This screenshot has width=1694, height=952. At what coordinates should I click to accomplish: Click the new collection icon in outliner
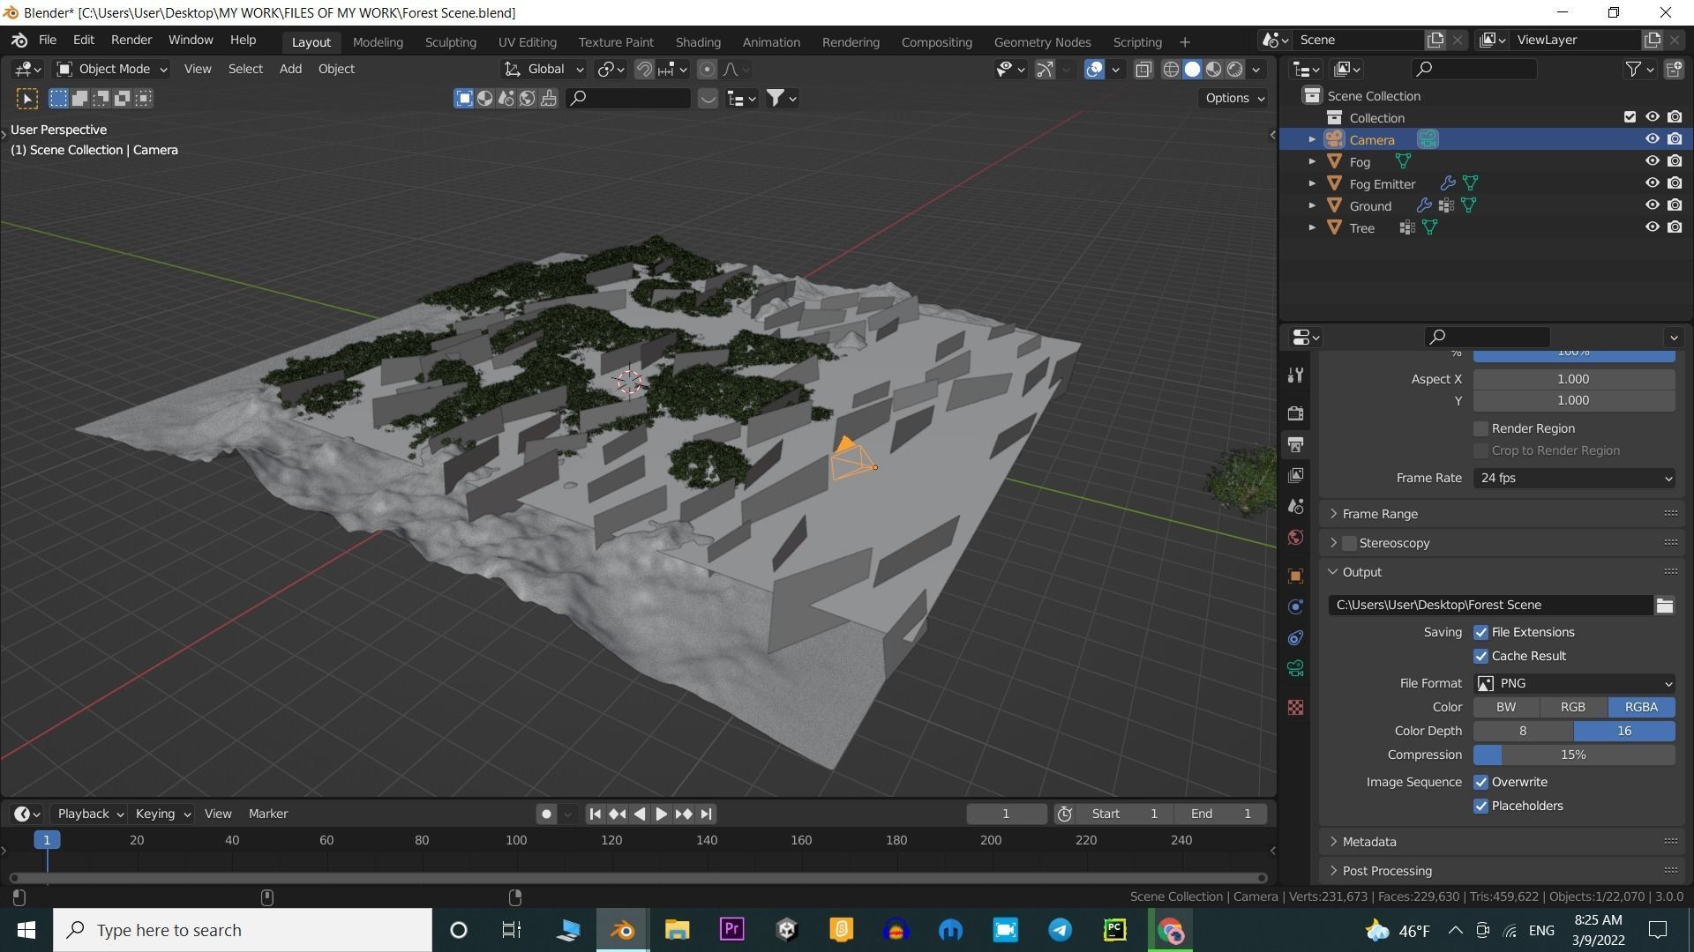point(1673,69)
